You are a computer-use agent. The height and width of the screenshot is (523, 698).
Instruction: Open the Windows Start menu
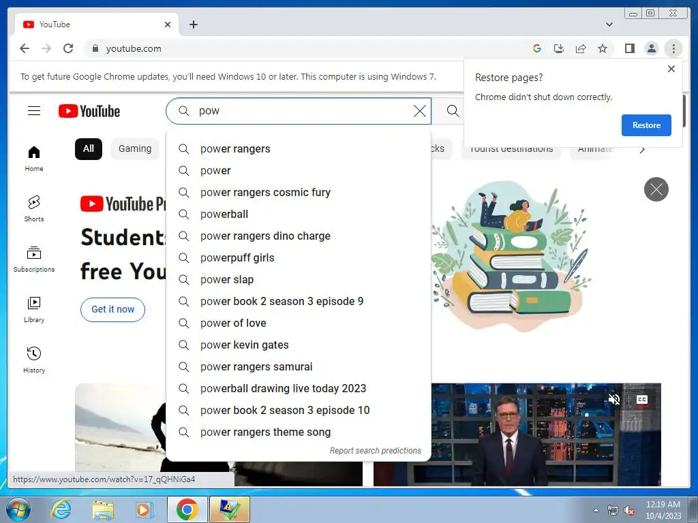click(x=18, y=509)
